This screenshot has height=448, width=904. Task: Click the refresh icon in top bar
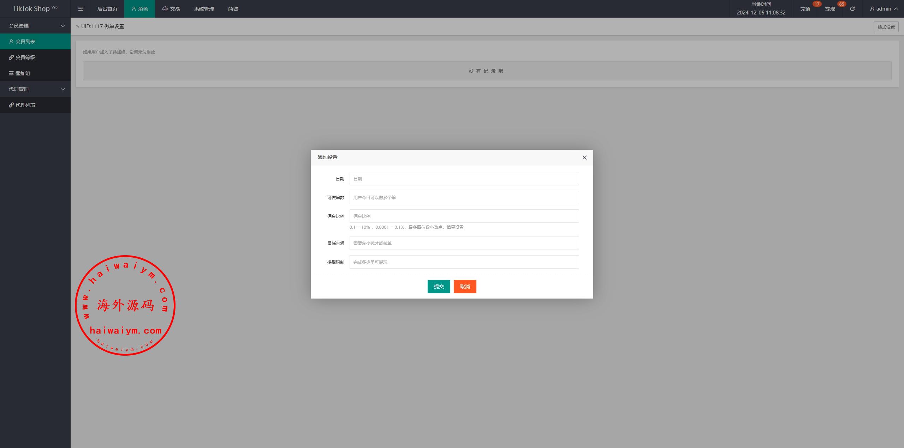(852, 9)
